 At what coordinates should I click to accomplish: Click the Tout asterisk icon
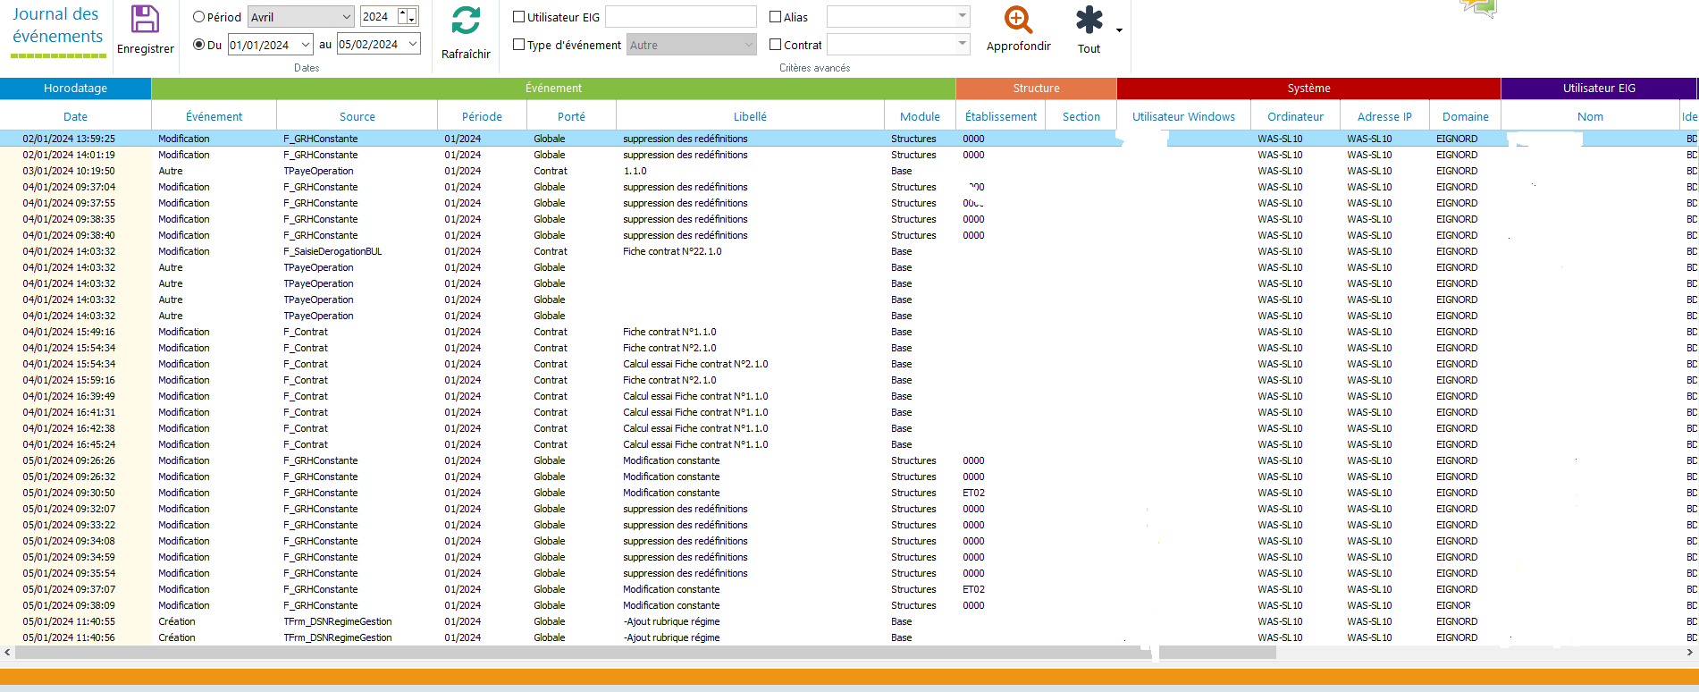point(1089,20)
